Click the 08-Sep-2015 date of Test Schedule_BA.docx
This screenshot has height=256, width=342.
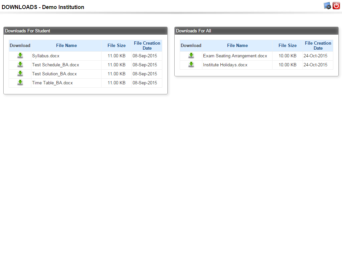pos(145,65)
